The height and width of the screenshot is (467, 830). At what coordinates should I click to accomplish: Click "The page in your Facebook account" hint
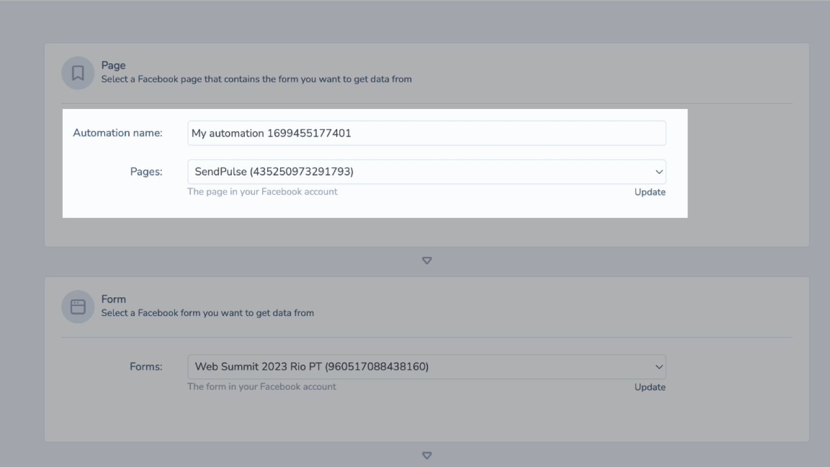[x=262, y=191]
